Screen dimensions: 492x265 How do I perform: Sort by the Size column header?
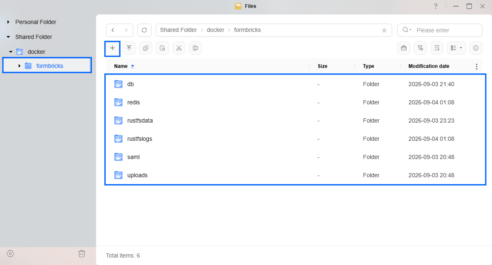[x=322, y=66]
